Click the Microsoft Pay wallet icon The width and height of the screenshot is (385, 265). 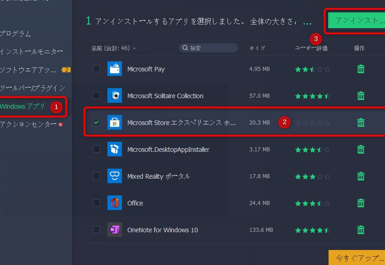coord(115,69)
